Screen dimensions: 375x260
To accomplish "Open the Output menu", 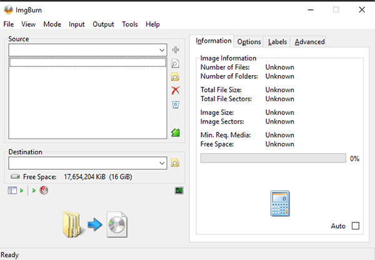I will [x=103, y=24].
